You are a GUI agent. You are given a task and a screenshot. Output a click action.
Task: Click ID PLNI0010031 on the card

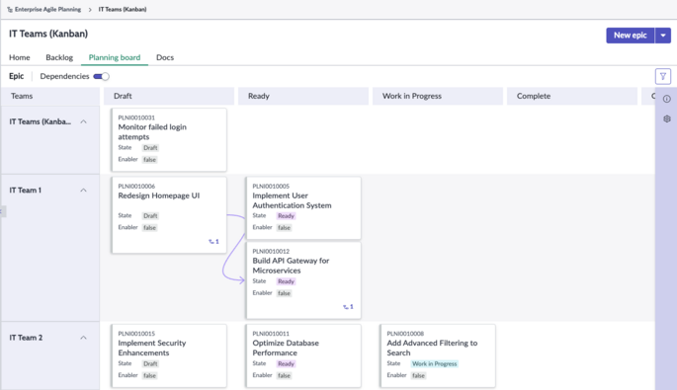136,117
